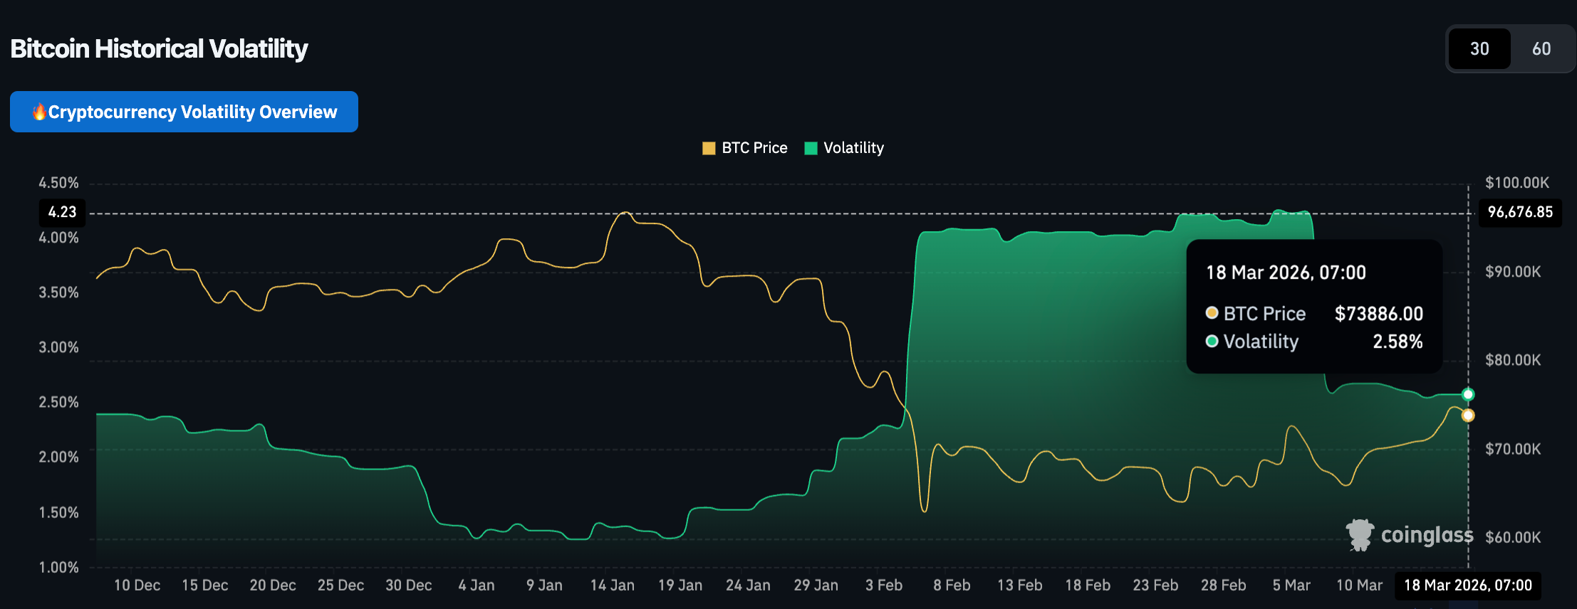Click the yellow dot in tooltip BTC Price row

(1212, 313)
